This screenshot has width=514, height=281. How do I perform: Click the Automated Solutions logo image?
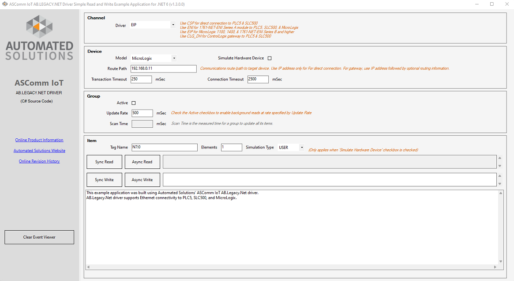point(39,38)
